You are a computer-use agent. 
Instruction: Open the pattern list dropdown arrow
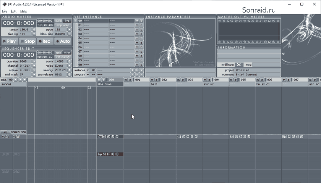coord(24,80)
